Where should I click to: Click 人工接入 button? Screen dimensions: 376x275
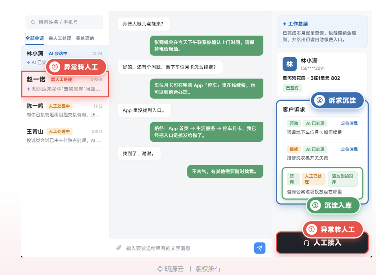pos(322,243)
